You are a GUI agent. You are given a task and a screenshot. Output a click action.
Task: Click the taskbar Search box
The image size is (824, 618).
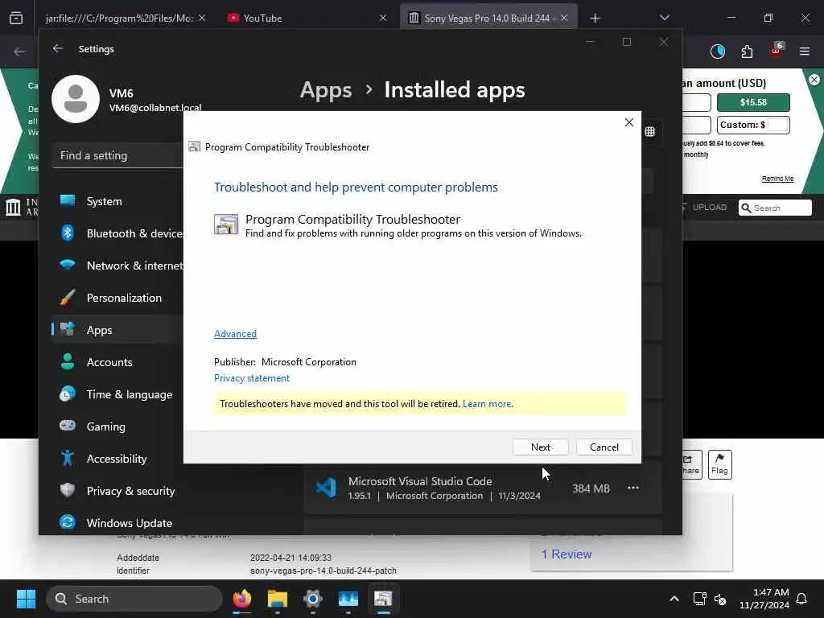coord(134,599)
